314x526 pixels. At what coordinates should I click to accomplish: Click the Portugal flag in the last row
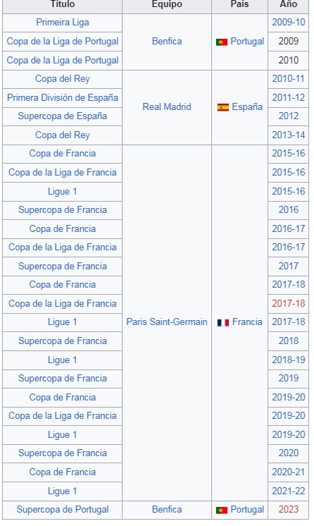point(222,510)
